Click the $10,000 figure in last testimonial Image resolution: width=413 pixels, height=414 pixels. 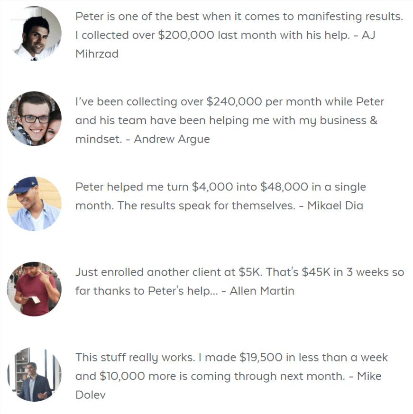(122, 376)
